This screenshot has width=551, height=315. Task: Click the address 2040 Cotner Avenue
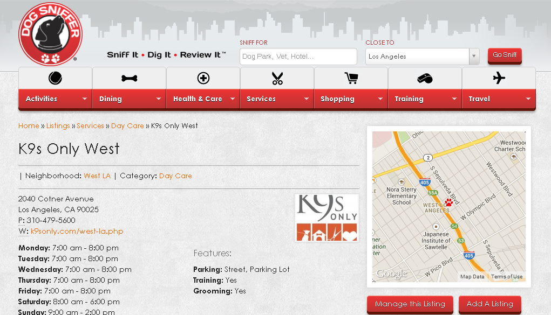coord(56,199)
